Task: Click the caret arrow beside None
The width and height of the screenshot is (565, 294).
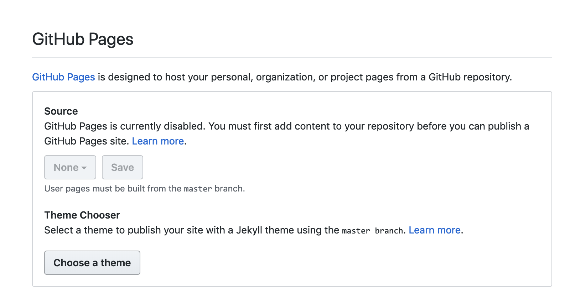Action: pos(84,168)
